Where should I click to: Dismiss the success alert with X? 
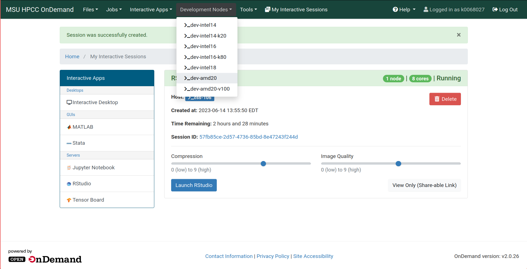459,35
